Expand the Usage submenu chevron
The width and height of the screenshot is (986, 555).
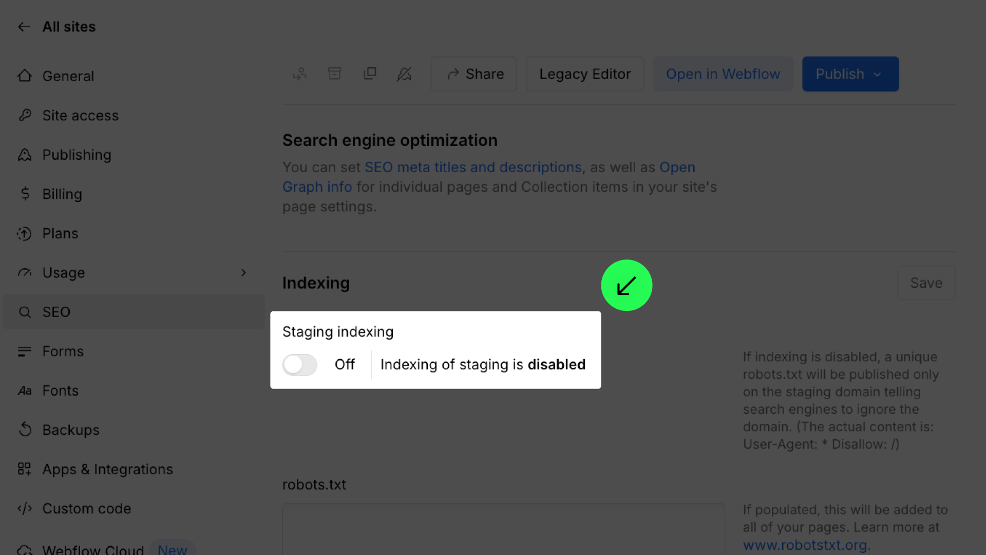243,272
